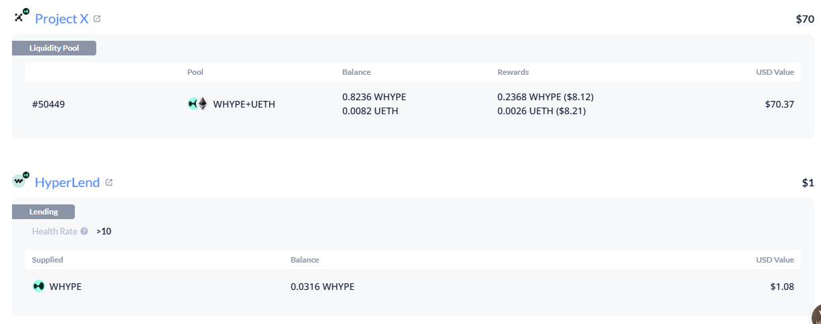The height and width of the screenshot is (324, 821).
Task: Select the Liquidity Pool tag label
Action: point(54,48)
